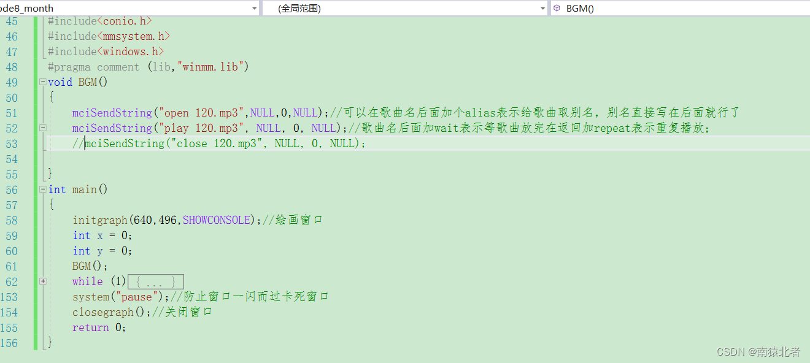Click the 全局范围 scope text field
810x363 pixels.
point(299,8)
